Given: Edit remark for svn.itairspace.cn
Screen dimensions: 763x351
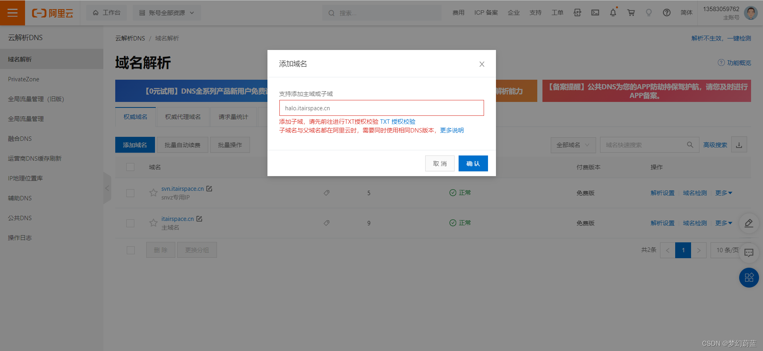Looking at the screenshot, I should point(209,189).
